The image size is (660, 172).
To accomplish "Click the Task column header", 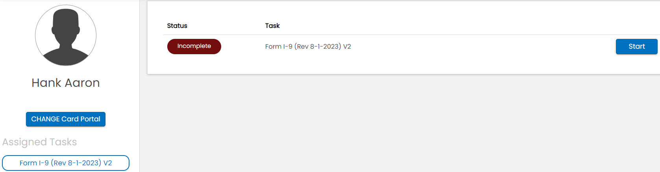I will point(272,26).
